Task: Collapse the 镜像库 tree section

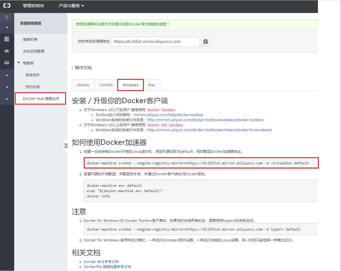Action: [19, 63]
